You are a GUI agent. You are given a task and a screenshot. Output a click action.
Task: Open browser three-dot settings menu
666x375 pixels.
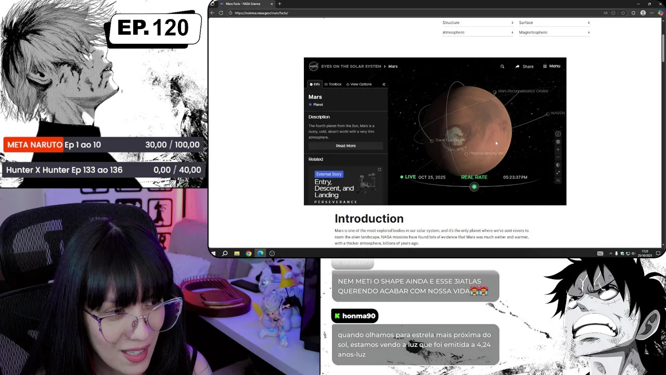click(x=652, y=13)
